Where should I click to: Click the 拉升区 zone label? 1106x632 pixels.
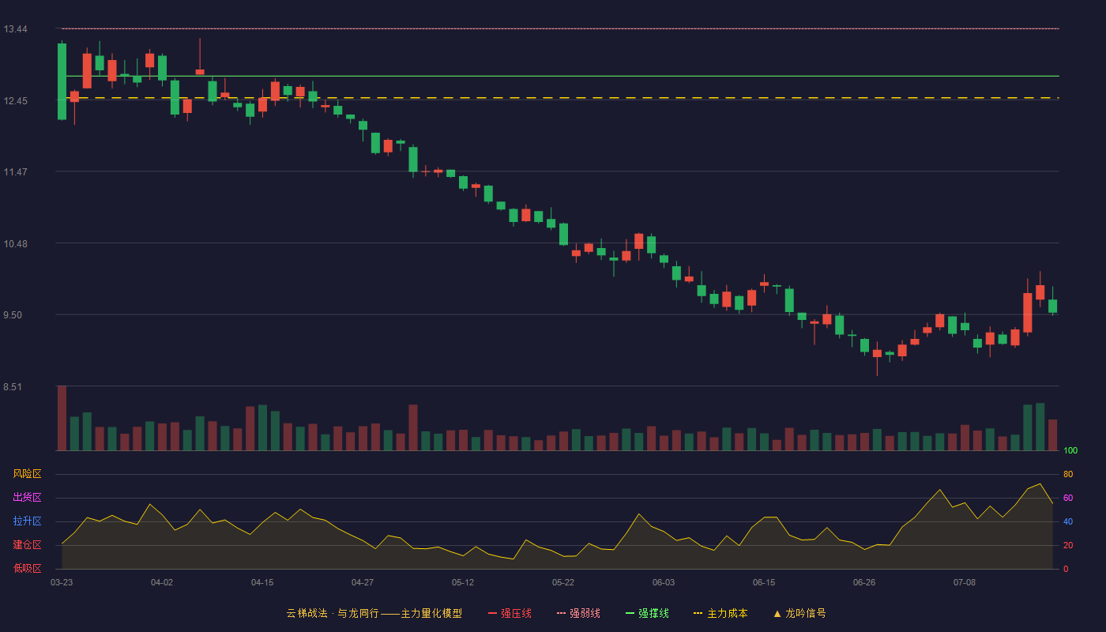pyautogui.click(x=27, y=521)
